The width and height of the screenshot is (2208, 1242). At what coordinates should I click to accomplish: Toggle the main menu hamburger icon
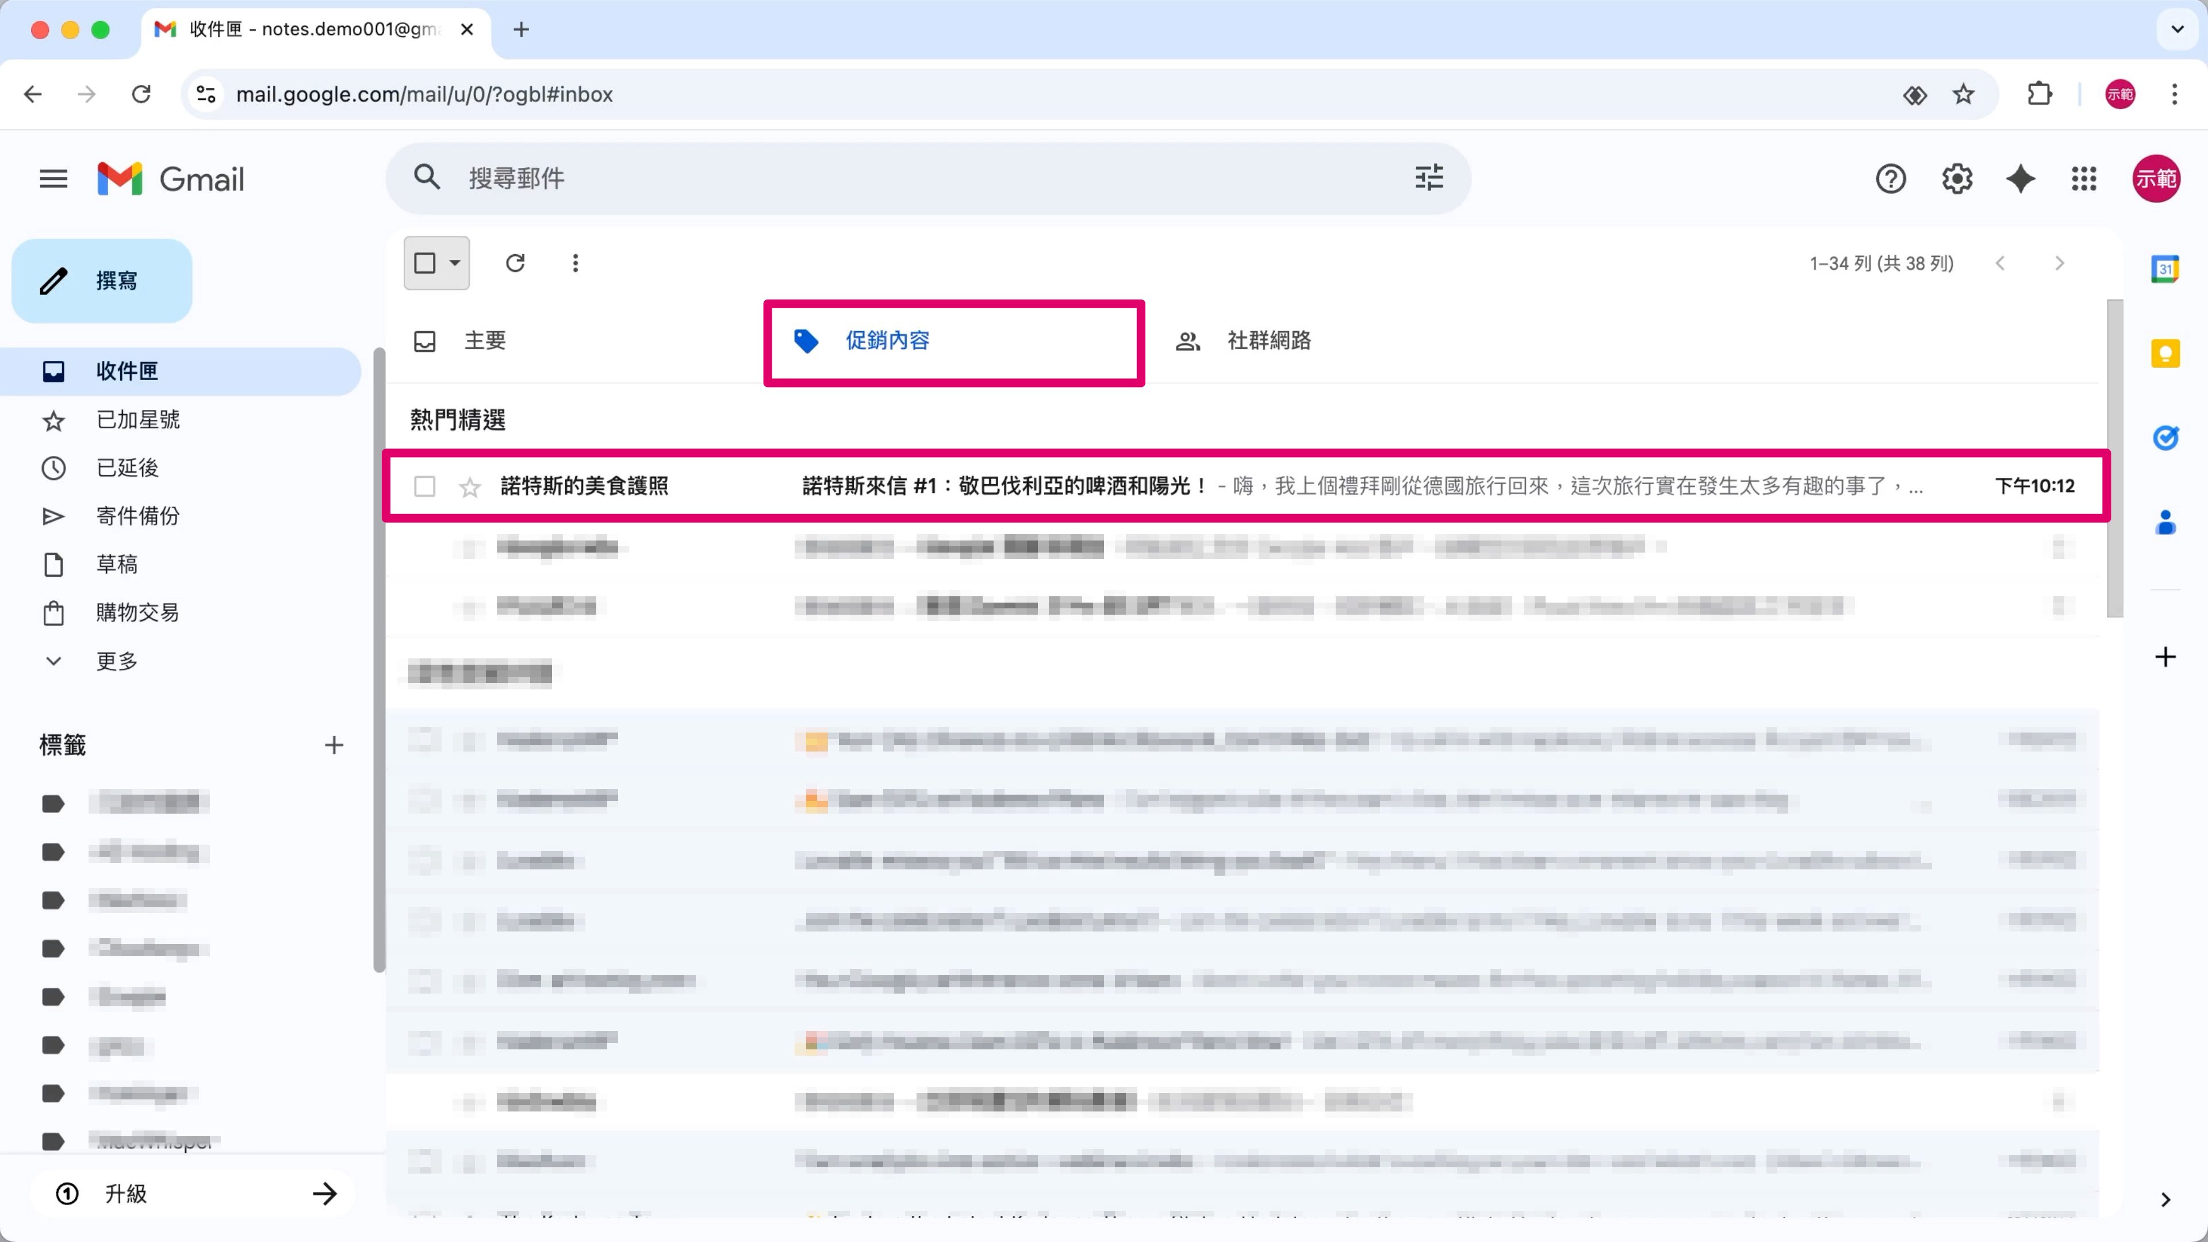pyautogui.click(x=53, y=179)
